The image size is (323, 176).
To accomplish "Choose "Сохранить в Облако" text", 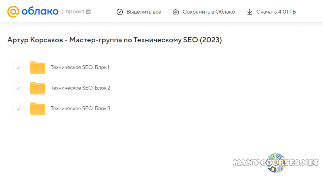I will 208,12.
